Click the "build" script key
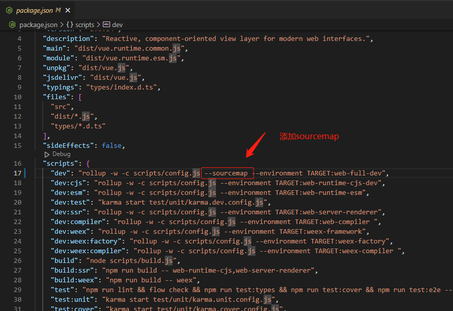The image size is (453, 311). point(64,261)
